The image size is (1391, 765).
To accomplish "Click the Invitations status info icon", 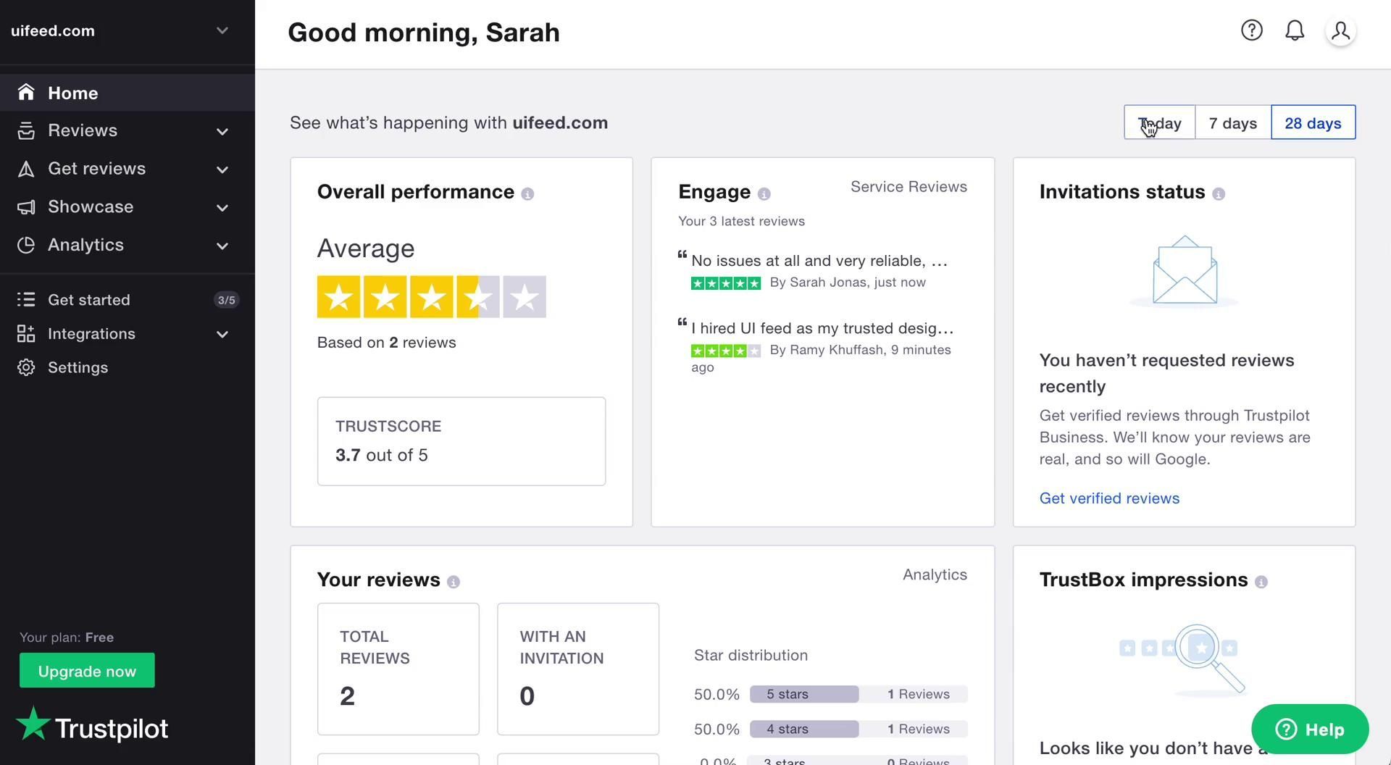I will pyautogui.click(x=1219, y=194).
